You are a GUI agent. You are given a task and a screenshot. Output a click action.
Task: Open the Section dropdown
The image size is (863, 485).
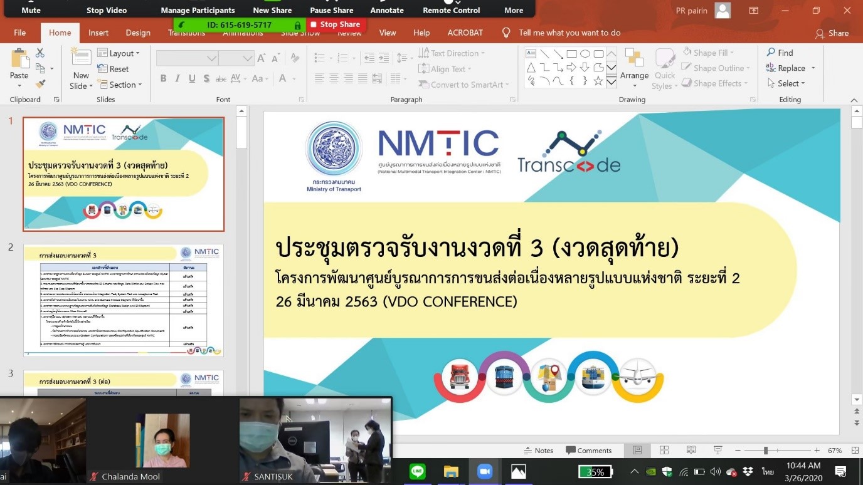(120, 85)
